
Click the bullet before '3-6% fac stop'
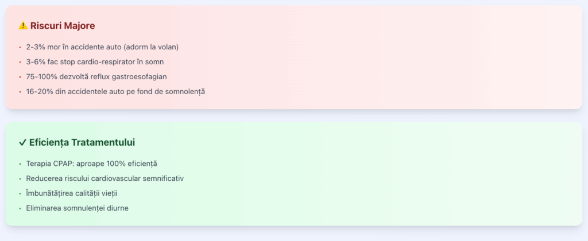20,62
